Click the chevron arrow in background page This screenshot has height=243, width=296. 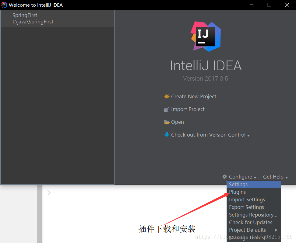(49, 193)
